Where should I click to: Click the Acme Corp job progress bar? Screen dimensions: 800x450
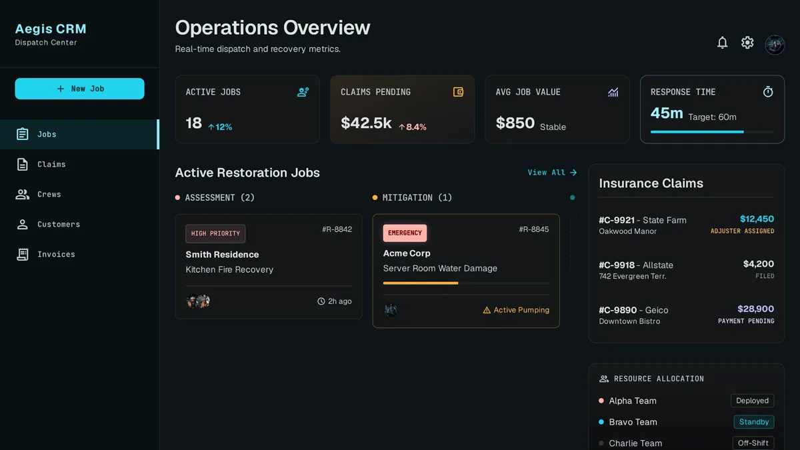(x=466, y=283)
